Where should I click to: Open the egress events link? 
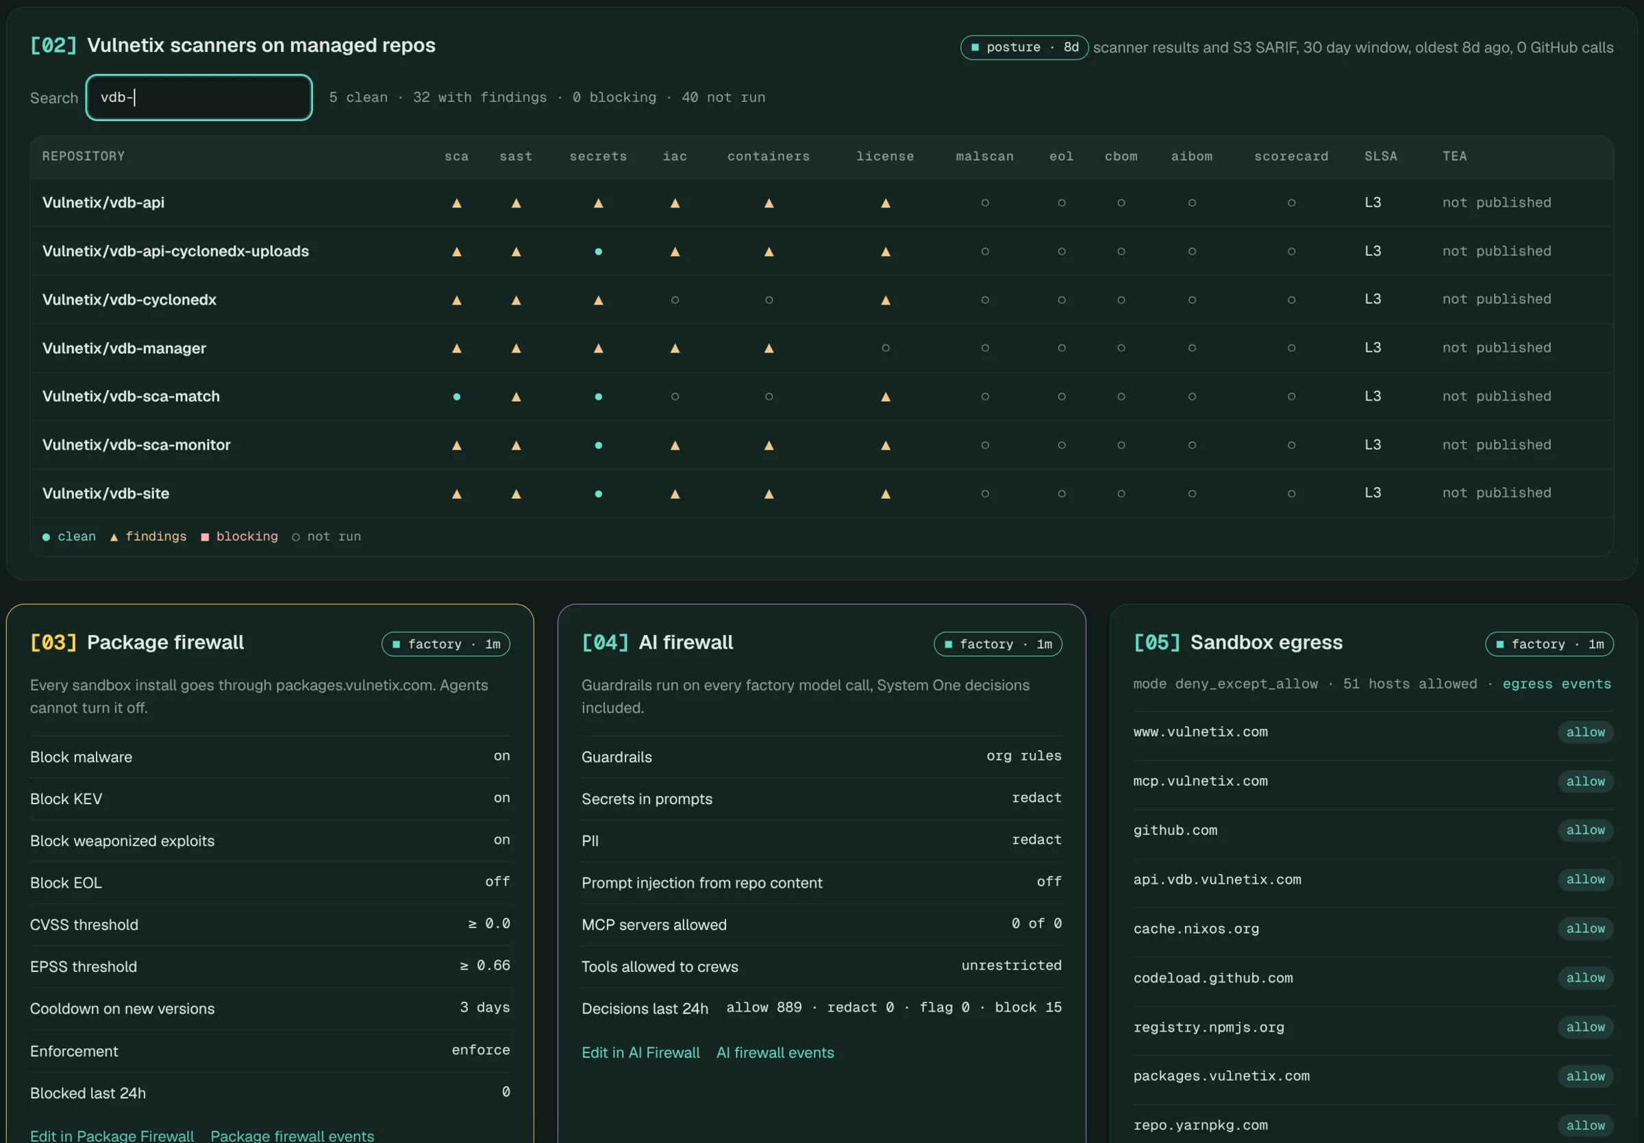point(1556,684)
